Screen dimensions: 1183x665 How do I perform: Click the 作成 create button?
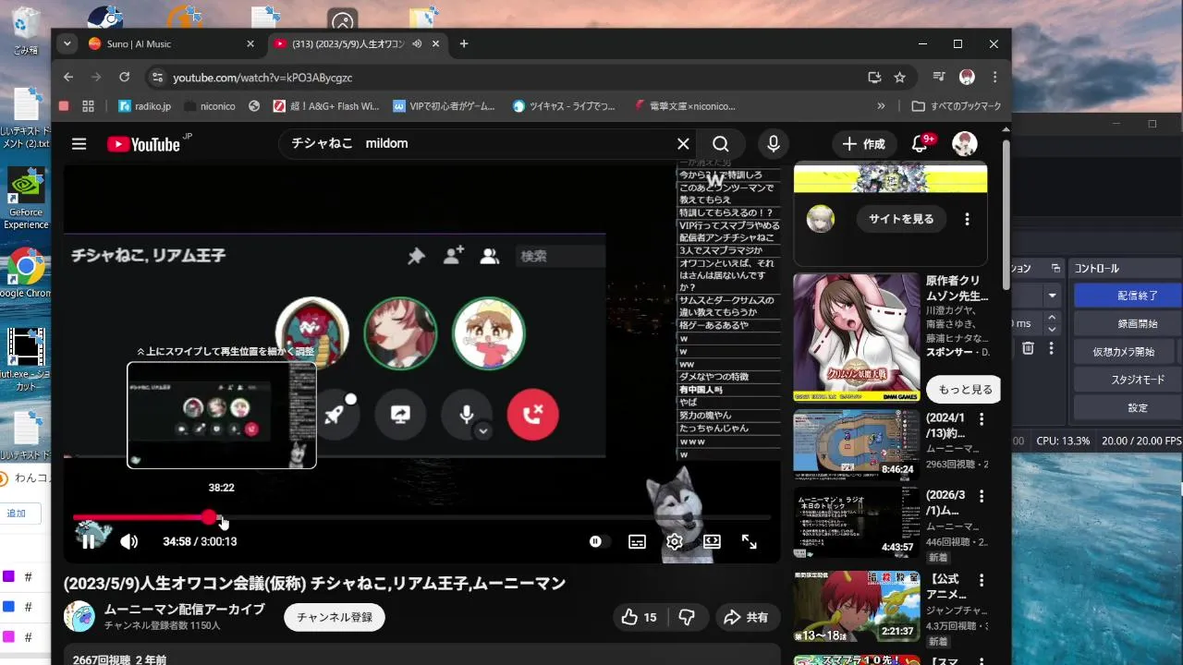point(864,144)
